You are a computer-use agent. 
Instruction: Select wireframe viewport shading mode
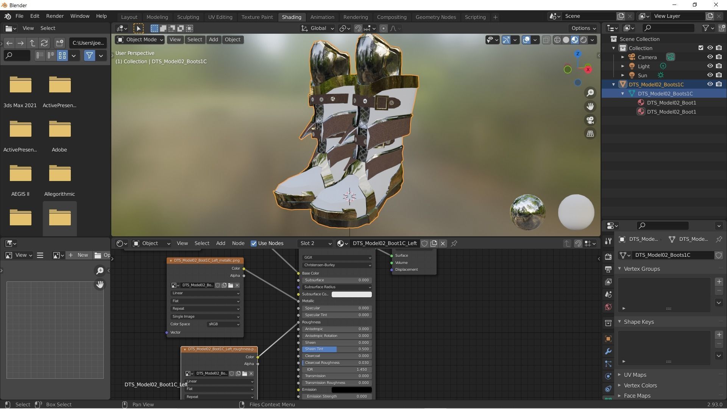(x=557, y=40)
